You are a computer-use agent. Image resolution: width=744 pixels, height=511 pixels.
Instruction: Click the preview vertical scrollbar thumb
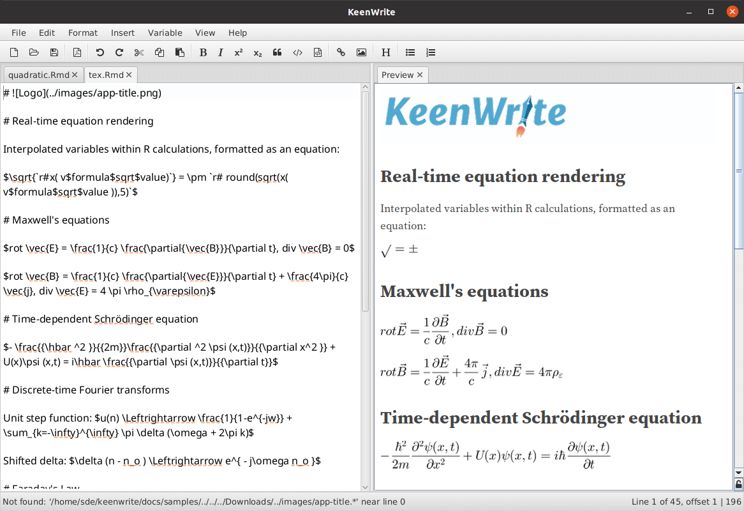click(x=739, y=171)
